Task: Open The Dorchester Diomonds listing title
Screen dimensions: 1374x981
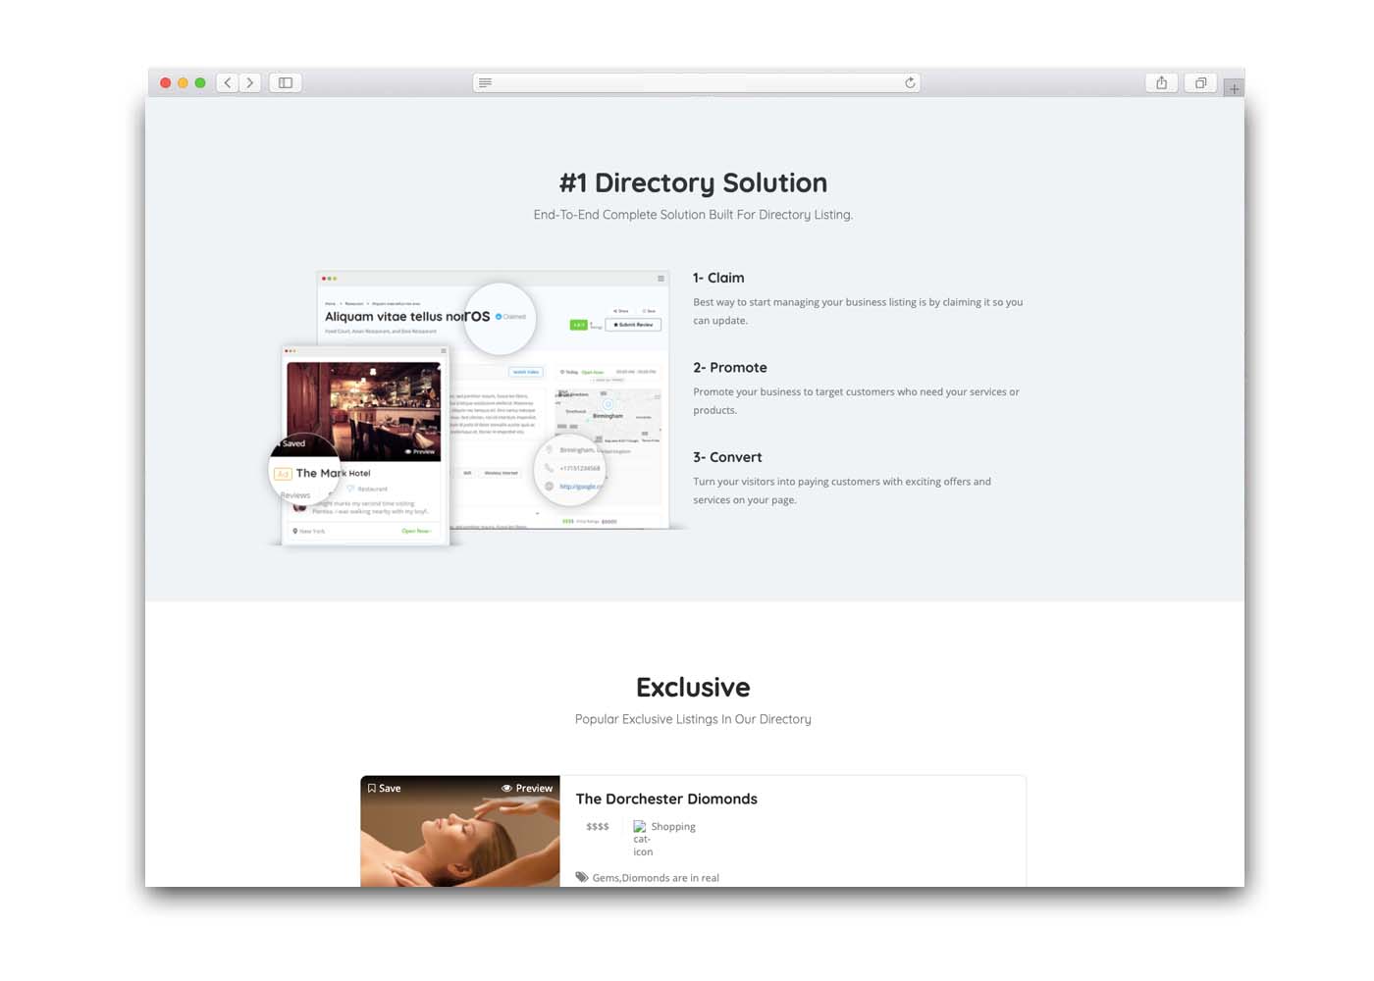Action: 666,799
